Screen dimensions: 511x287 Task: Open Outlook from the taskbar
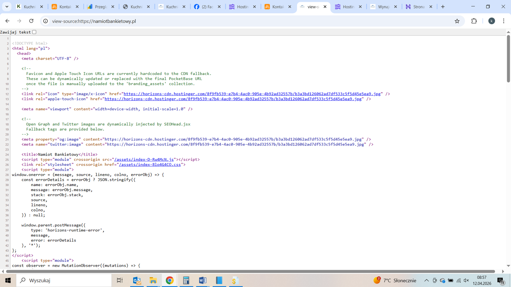(x=137, y=280)
